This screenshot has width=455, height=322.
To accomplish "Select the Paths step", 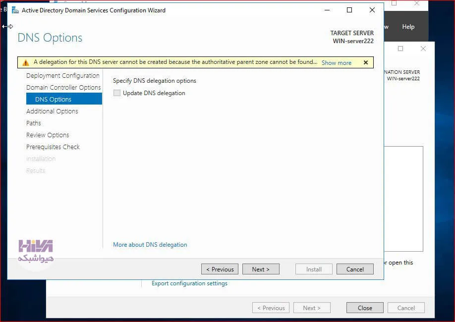I will point(33,123).
